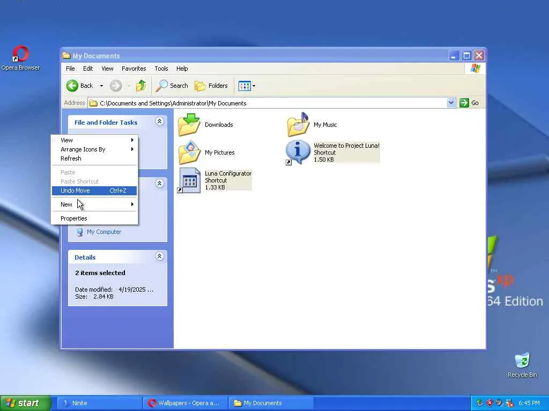Click the green Go button
The height and width of the screenshot is (411, 549).
coord(469,103)
